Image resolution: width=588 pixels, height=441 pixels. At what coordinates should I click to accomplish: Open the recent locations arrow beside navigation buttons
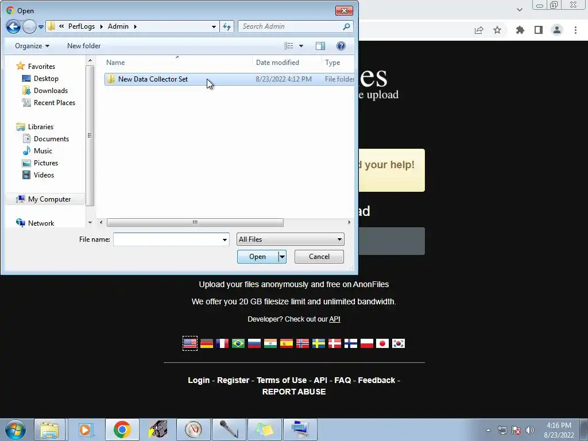coord(41,26)
